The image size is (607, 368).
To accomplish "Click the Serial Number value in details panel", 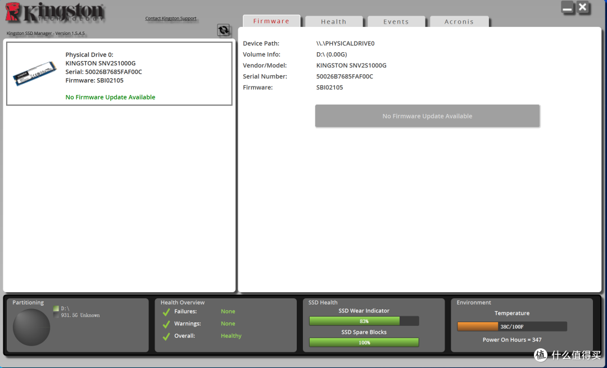I will click(x=345, y=76).
